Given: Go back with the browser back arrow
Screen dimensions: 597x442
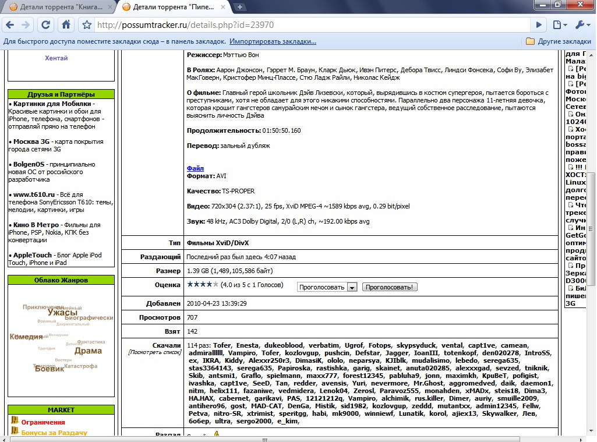Looking at the screenshot, I should tap(10, 25).
